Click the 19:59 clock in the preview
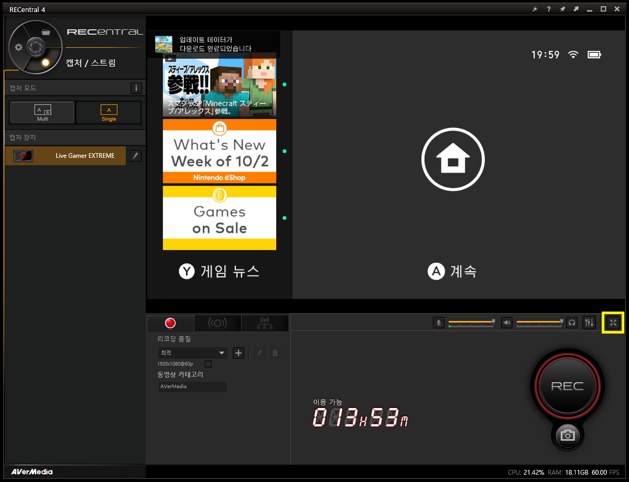 pos(546,55)
